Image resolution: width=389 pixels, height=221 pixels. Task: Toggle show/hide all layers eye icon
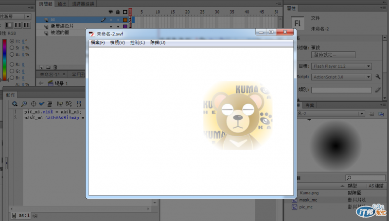111,12
